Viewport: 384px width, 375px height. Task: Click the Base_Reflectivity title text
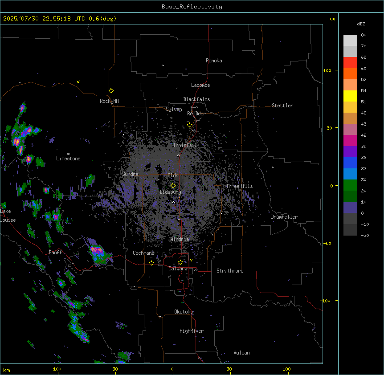(x=192, y=7)
